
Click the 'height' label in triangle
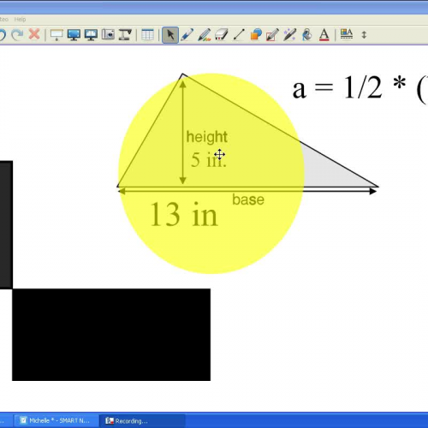[207, 137]
